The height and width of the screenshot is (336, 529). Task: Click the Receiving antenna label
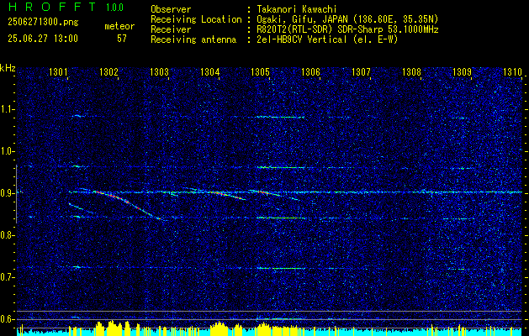tap(193, 39)
